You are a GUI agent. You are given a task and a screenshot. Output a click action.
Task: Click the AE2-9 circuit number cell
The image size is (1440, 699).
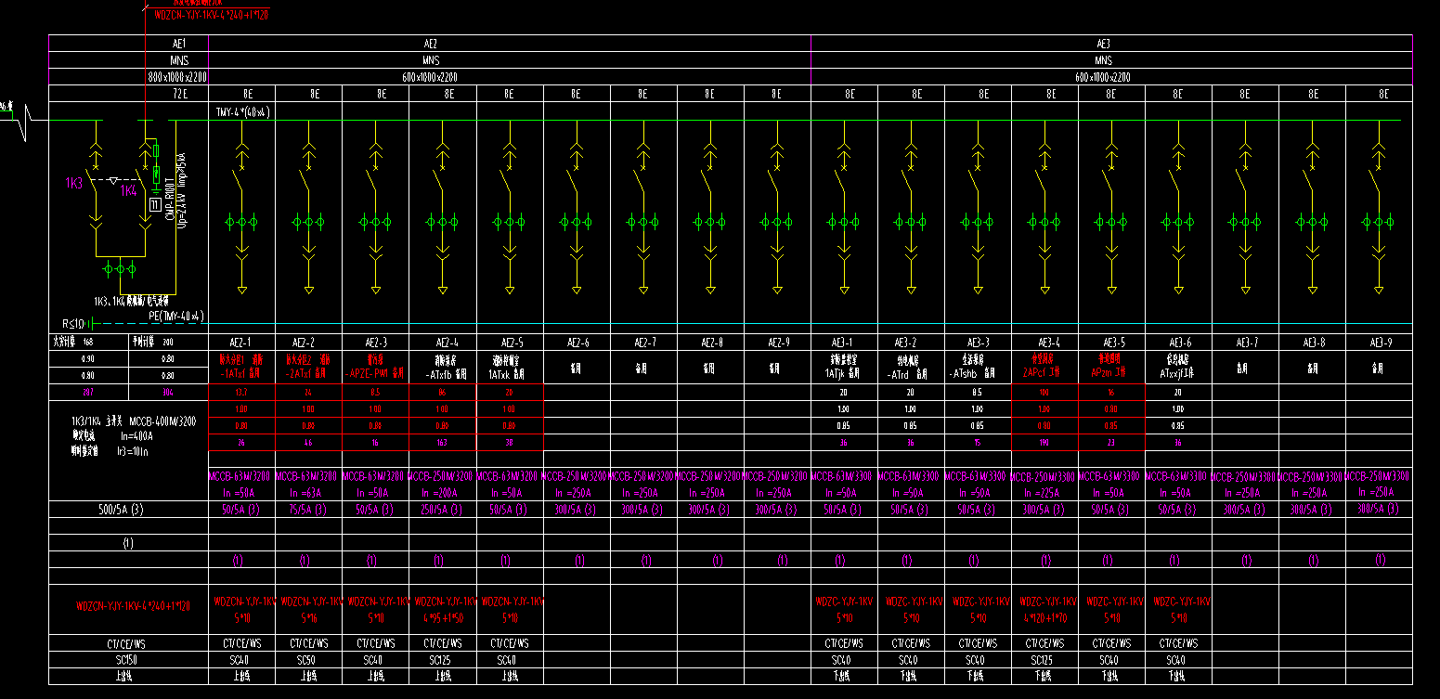point(776,343)
